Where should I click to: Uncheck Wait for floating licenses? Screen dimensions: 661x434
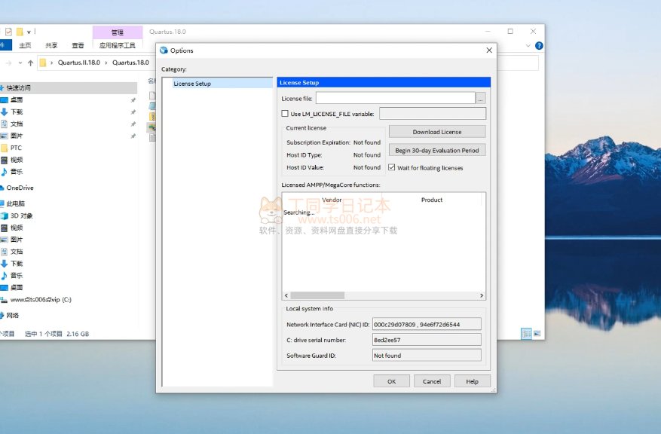pyautogui.click(x=392, y=167)
